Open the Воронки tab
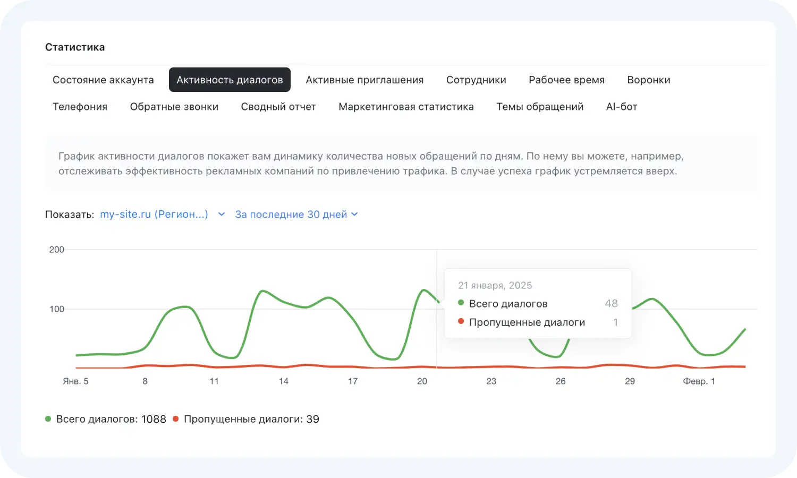Viewport: 797px width, 478px height. (x=648, y=80)
